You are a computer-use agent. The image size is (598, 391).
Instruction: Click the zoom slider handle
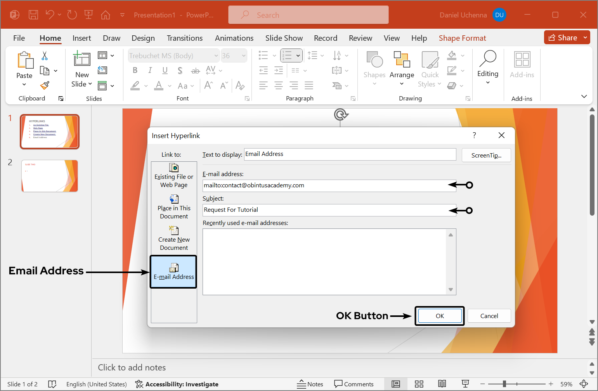[504, 384]
